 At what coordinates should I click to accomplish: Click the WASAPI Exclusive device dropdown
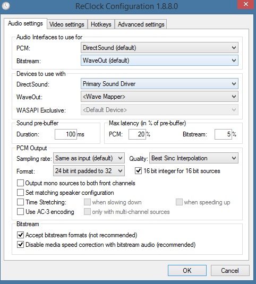(159, 110)
